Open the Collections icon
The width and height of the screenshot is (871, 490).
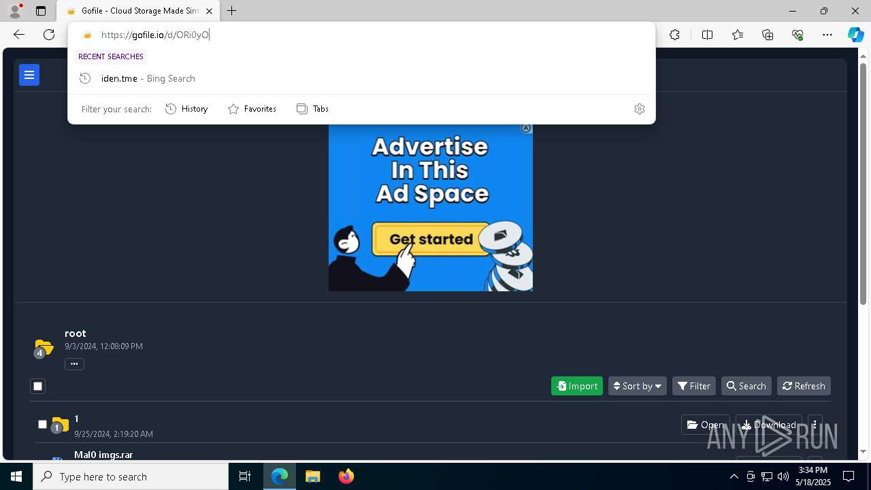(x=768, y=35)
